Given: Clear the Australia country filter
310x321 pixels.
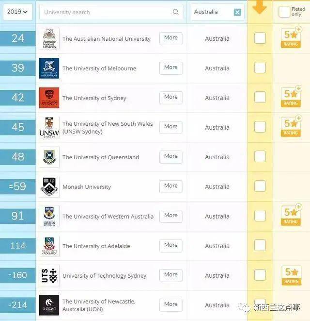Looking at the screenshot, I should [237, 12].
